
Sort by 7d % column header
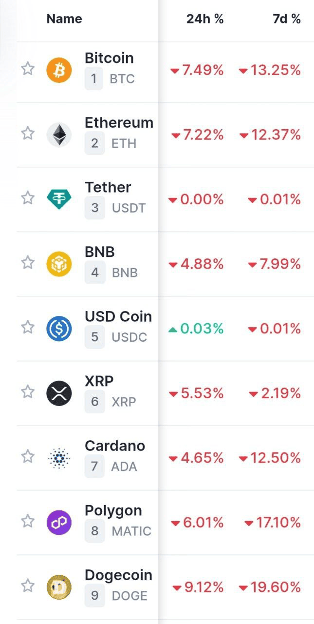[286, 19]
